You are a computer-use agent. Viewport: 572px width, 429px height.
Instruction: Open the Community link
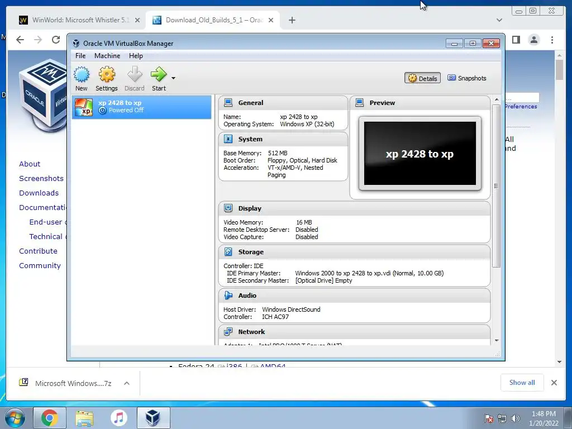click(40, 265)
